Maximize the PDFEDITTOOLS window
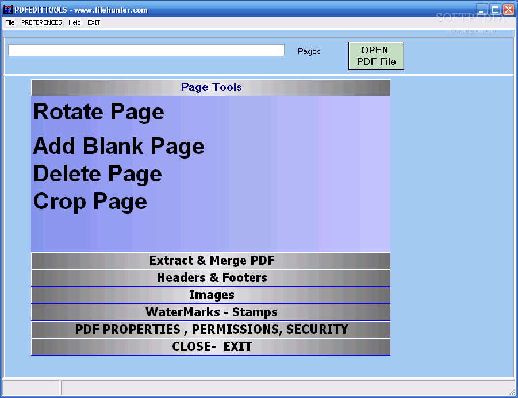The image size is (518, 398). pos(495,10)
